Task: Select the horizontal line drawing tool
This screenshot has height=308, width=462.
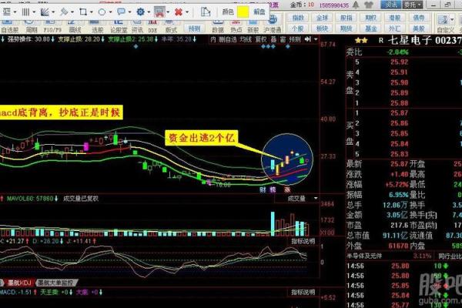Action: point(6,12)
